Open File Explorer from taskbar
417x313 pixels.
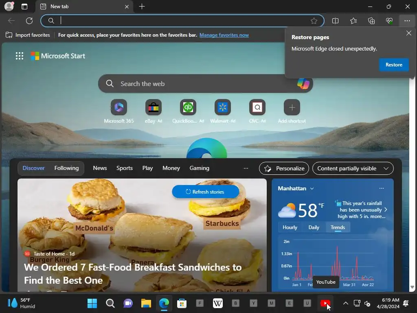click(146, 303)
